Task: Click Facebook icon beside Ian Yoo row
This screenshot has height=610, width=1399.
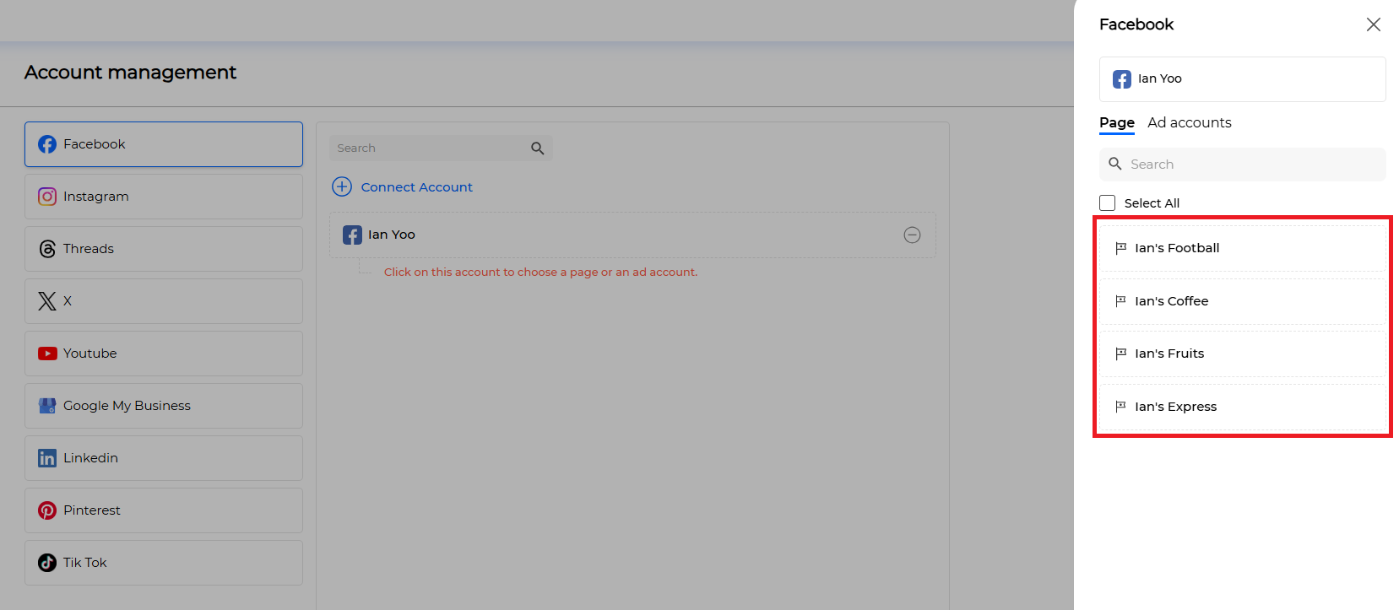Action: (x=352, y=235)
